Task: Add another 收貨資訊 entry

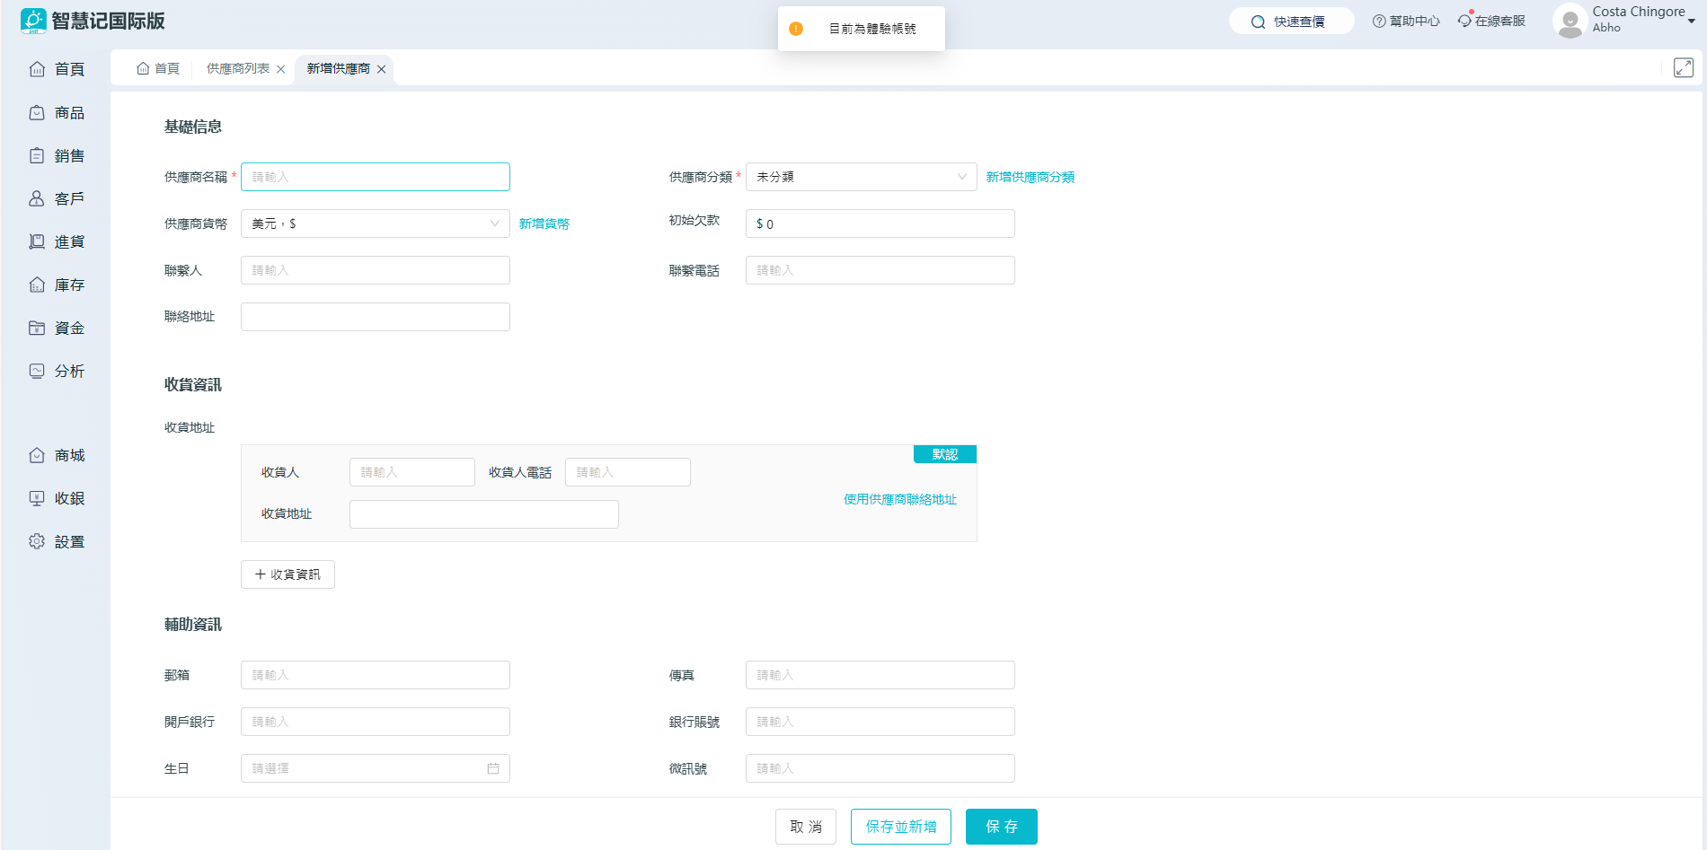Action: pyautogui.click(x=287, y=574)
